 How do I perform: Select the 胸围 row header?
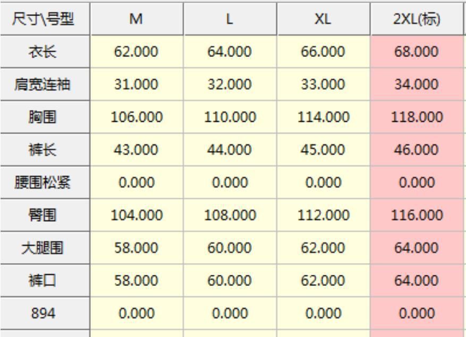45,117
